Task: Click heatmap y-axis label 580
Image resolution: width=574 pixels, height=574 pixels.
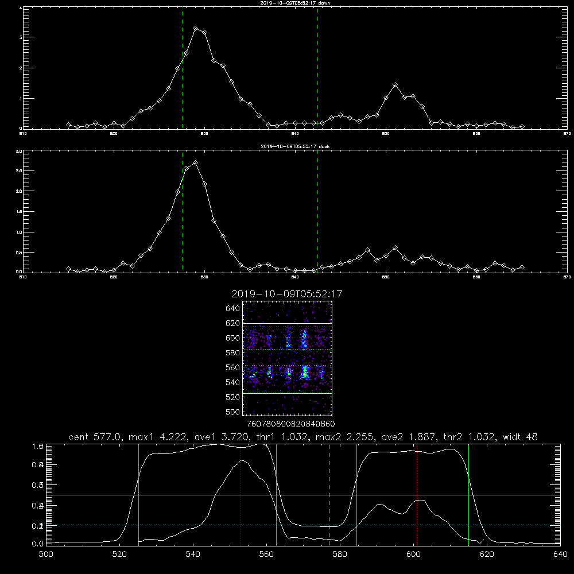Action: [233, 353]
